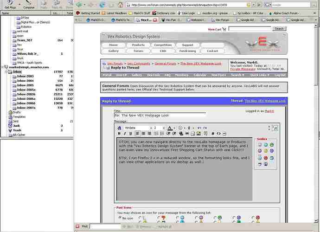The image size is (320, 232).
Task: Click Firefox reload page icon
Action: point(102,5)
